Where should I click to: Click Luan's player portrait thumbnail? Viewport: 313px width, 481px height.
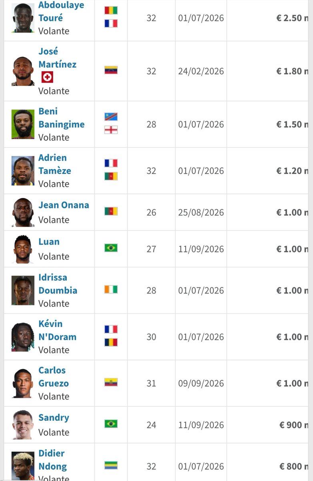[x=23, y=249]
